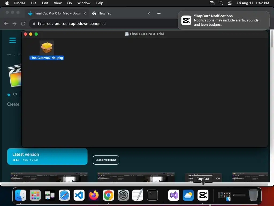Open the View menu
The image size is (274, 206).
point(58,3)
